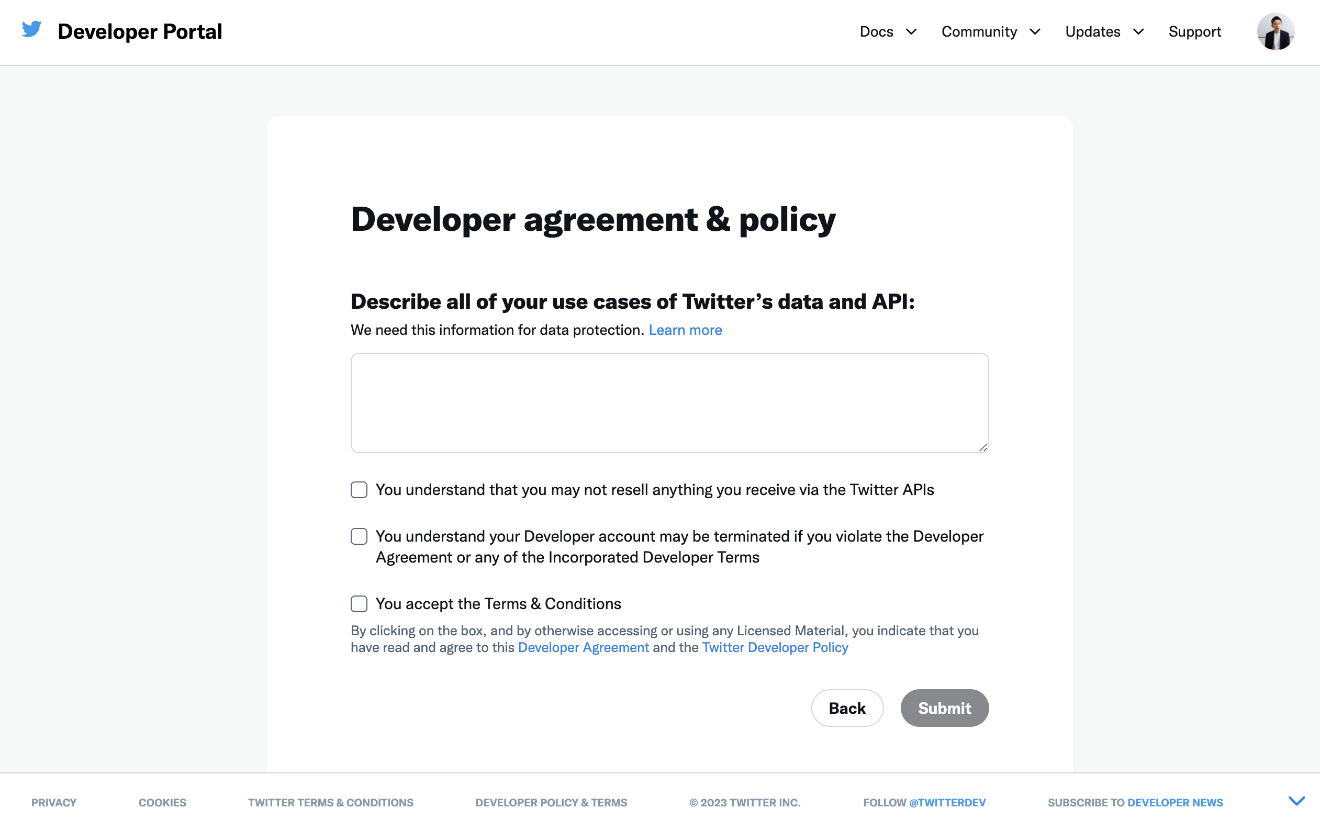Screen dimensions: 1320x831
Task: Open the Twitter Developer Policy link
Action: click(x=775, y=647)
